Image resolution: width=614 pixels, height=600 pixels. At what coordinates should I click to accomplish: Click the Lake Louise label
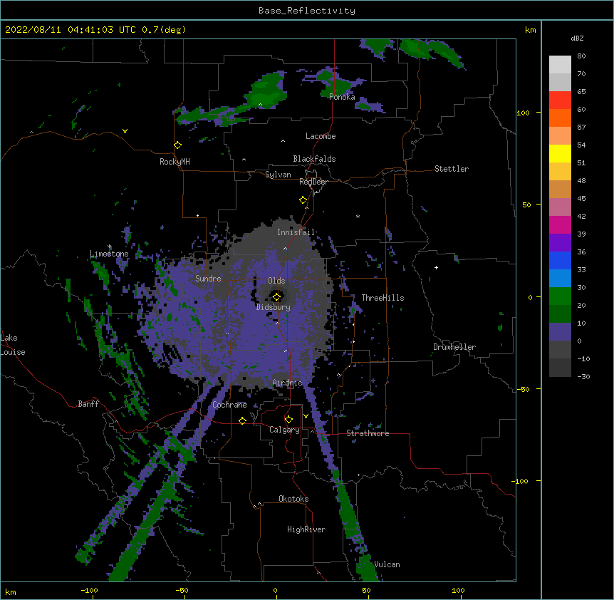point(13,345)
